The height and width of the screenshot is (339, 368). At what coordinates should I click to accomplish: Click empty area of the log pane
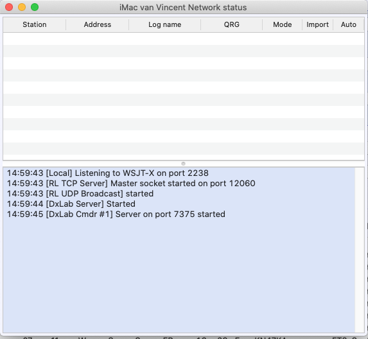click(179, 277)
